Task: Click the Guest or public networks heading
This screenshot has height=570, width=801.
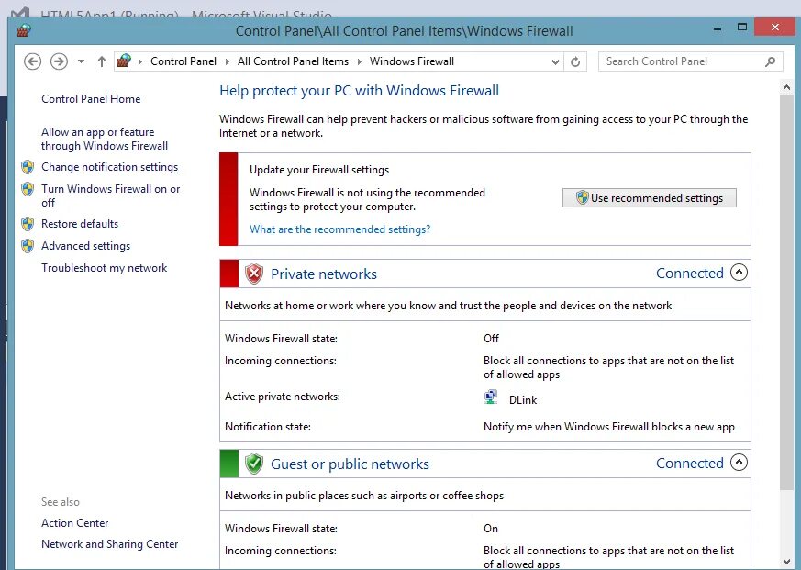Action: pos(350,464)
